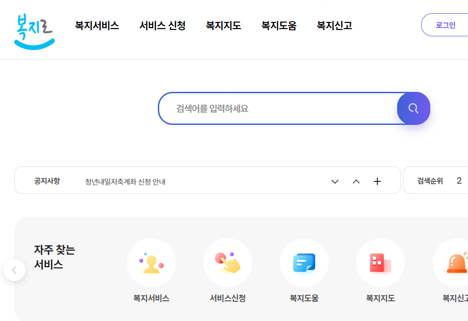Open the 복지신고 menu
The image size is (468, 321).
[x=334, y=26]
